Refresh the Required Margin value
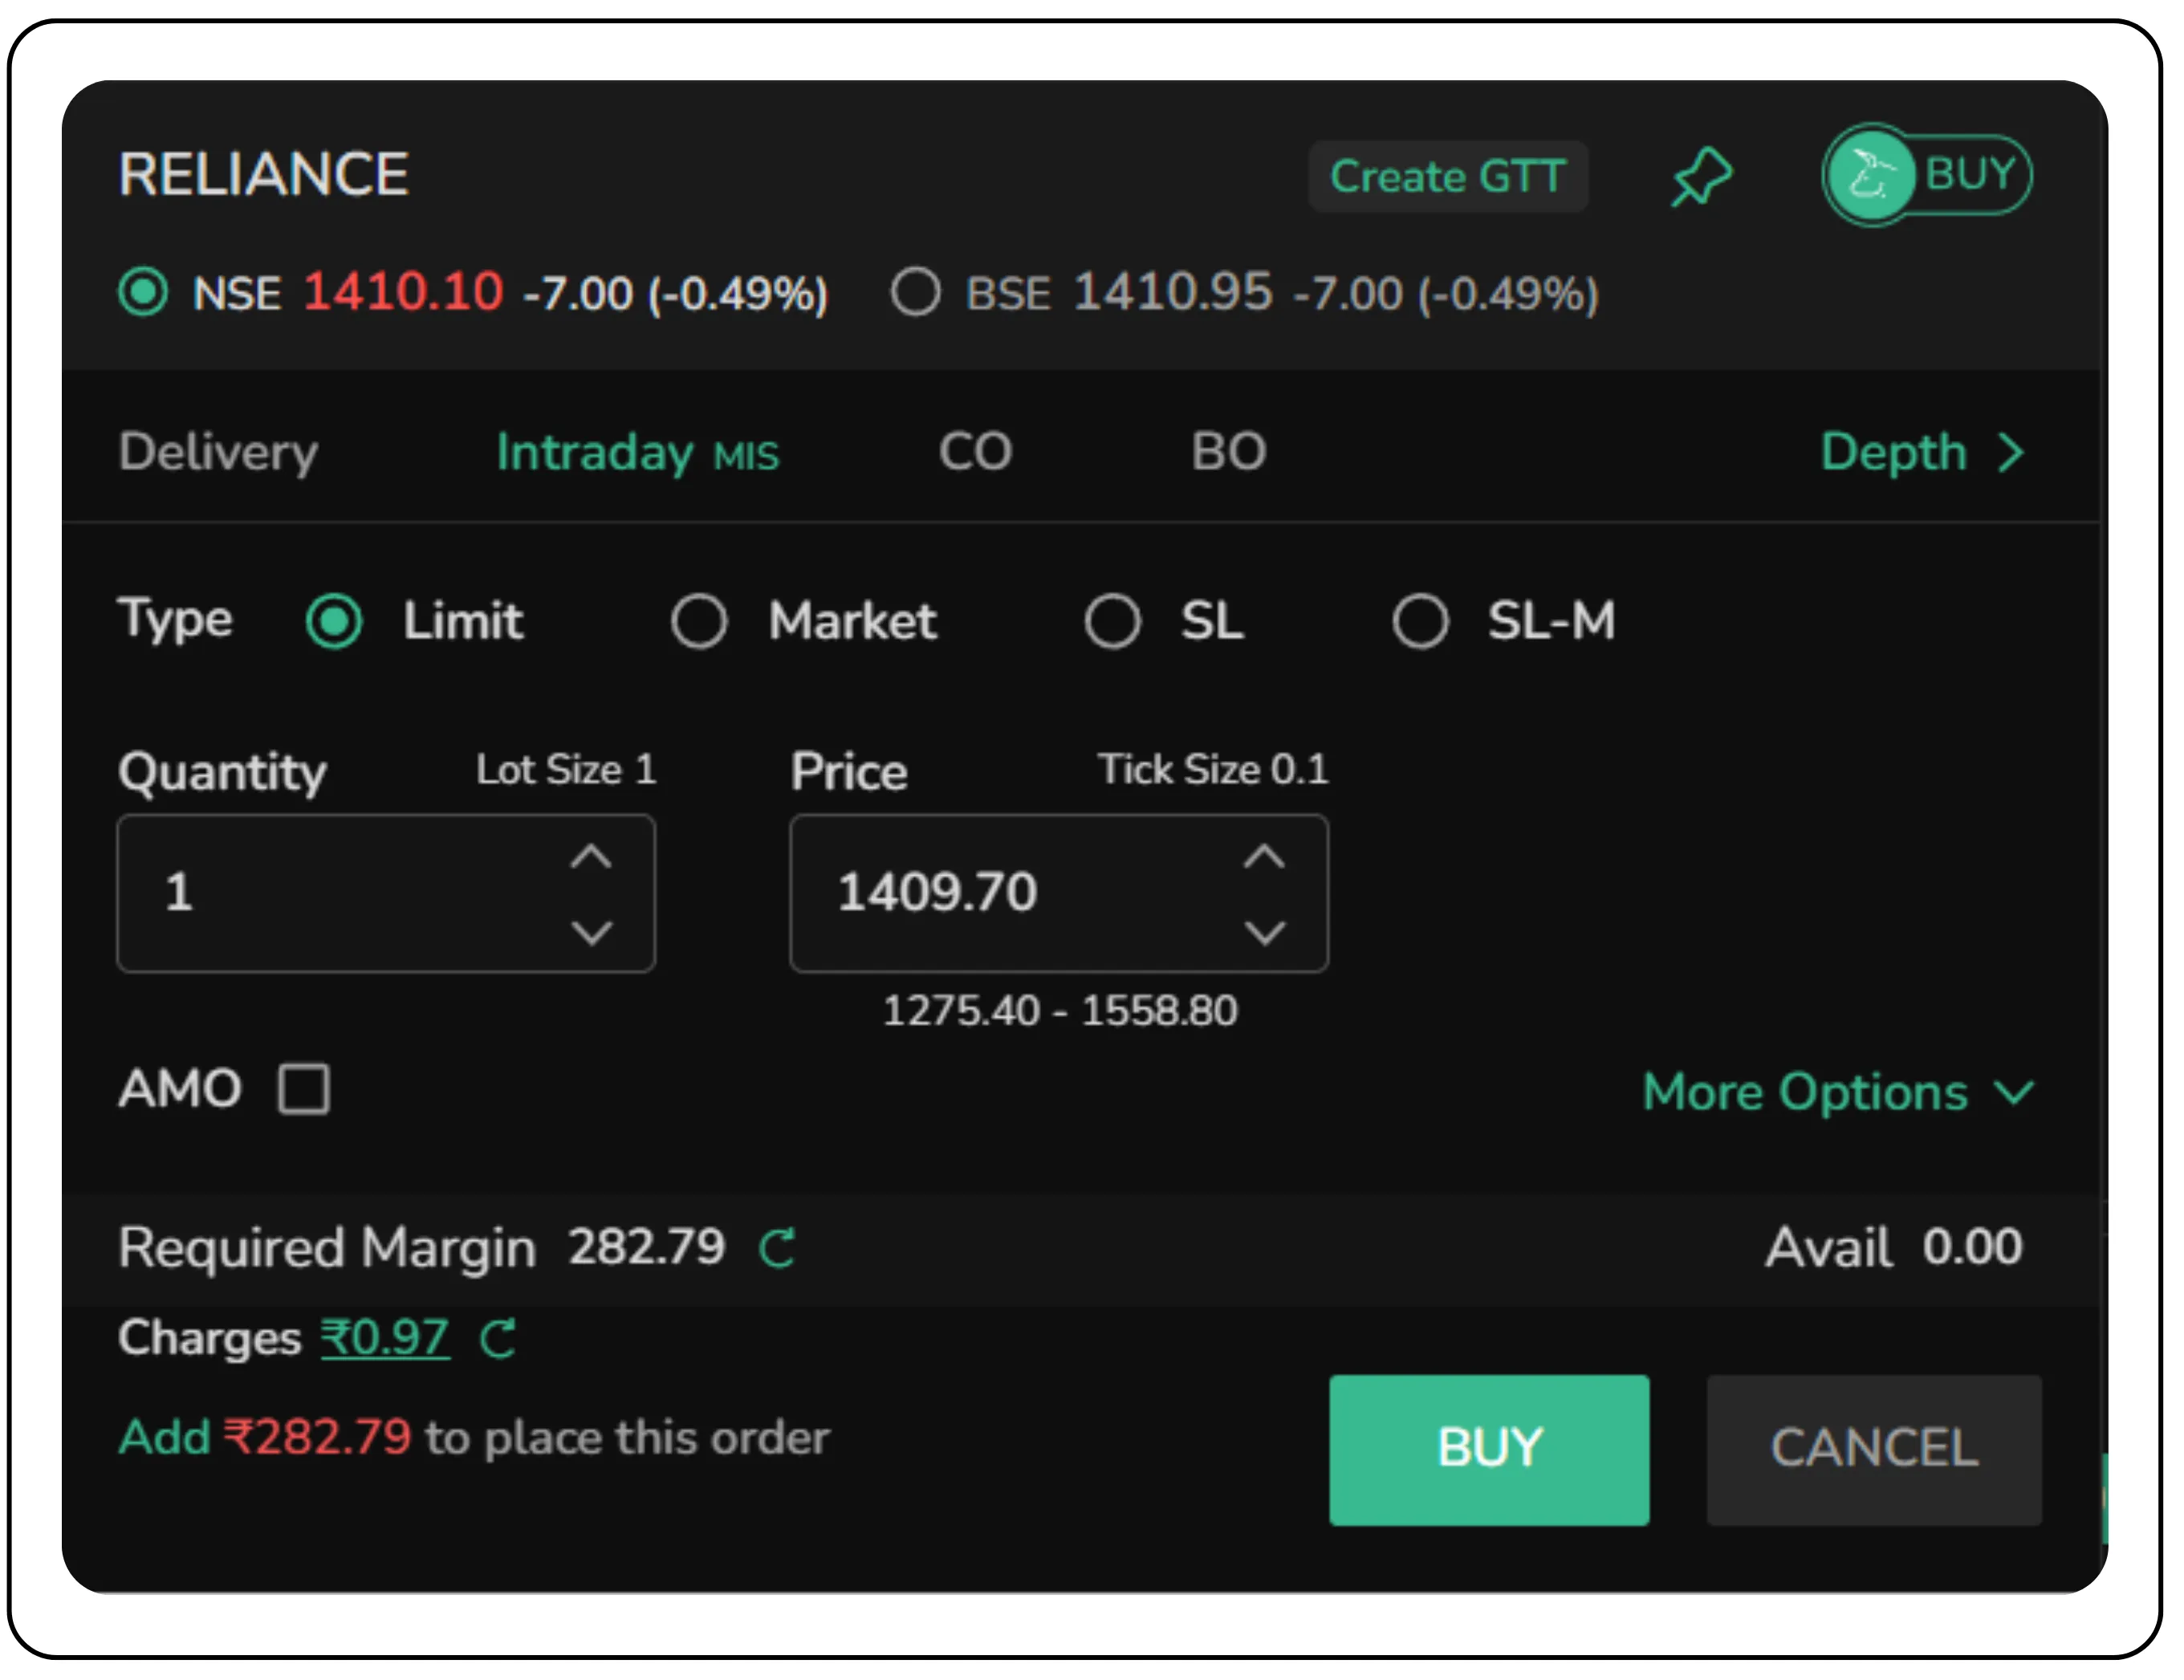2184x1680 pixels. pyautogui.click(x=776, y=1247)
